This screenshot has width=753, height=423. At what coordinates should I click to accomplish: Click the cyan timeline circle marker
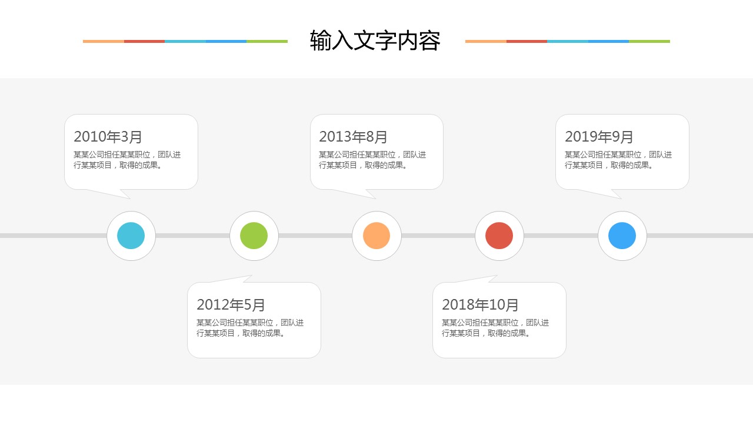(x=131, y=236)
